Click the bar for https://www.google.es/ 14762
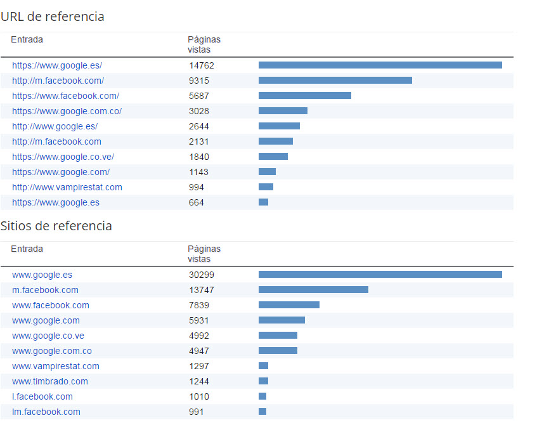This screenshot has height=425, width=537. tap(380, 65)
